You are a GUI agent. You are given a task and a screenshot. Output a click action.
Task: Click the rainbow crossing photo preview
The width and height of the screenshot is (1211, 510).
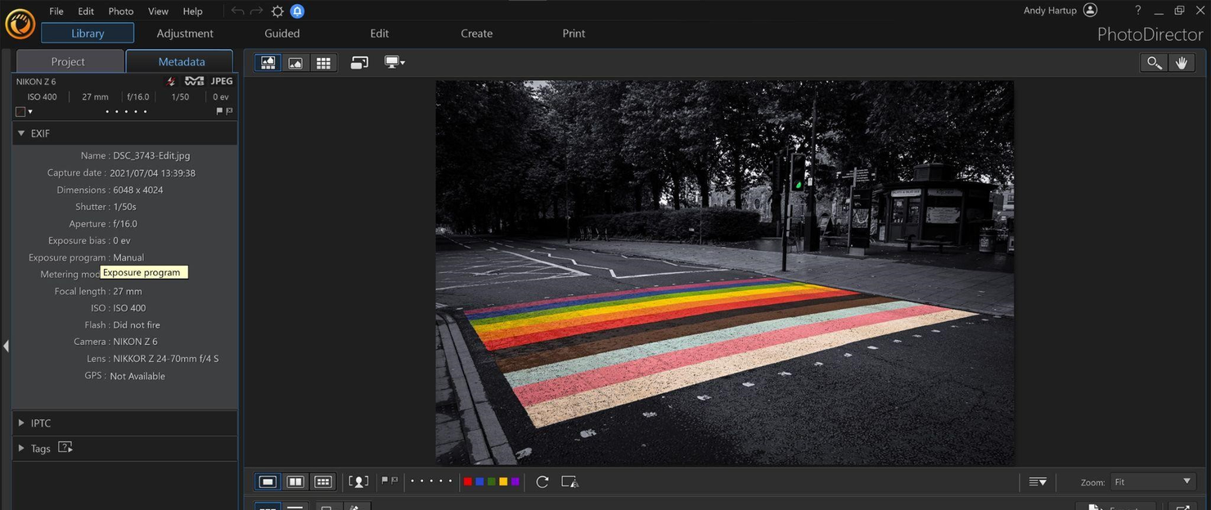point(724,272)
